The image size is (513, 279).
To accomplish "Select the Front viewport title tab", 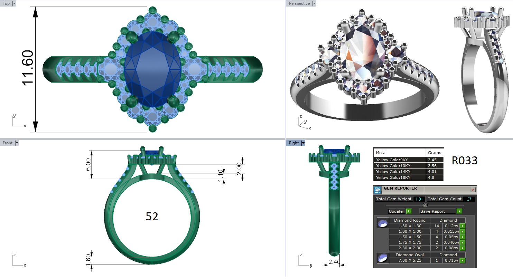I will pyautogui.click(x=8, y=143).
